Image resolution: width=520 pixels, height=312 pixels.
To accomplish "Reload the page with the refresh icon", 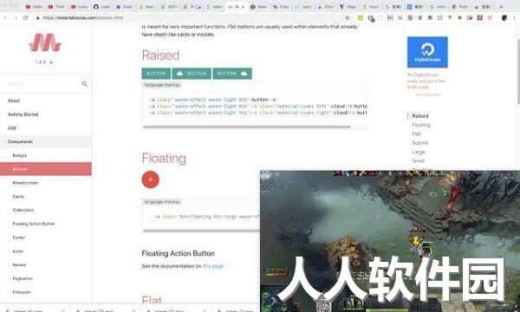I will click(25, 17).
